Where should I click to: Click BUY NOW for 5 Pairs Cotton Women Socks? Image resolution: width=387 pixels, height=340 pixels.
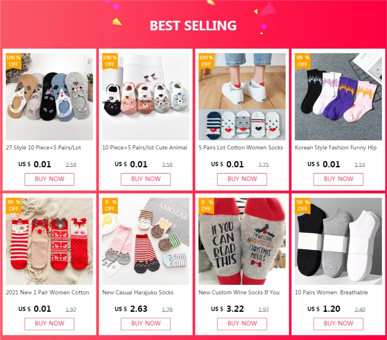[x=242, y=179]
